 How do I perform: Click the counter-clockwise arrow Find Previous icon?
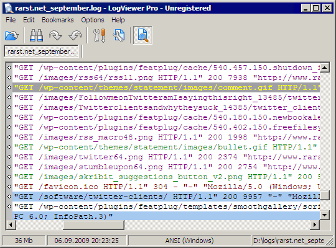point(75,35)
